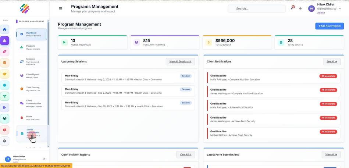The width and height of the screenshot is (349, 168).
Task: Open James Washington Achieve Food Security notification
Action: tap(274, 119)
